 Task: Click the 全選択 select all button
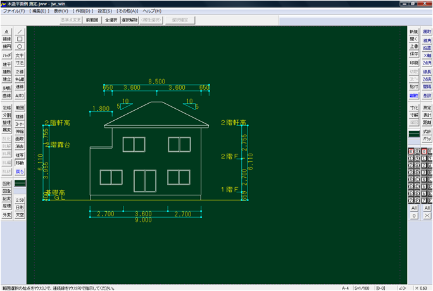111,20
